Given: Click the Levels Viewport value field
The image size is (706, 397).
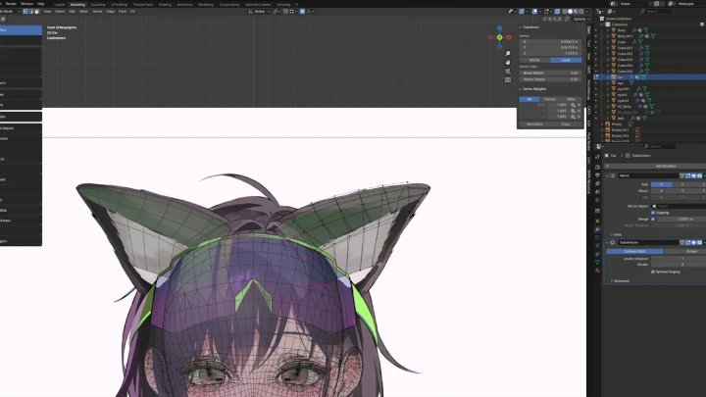Looking at the screenshot, I should point(679,259).
